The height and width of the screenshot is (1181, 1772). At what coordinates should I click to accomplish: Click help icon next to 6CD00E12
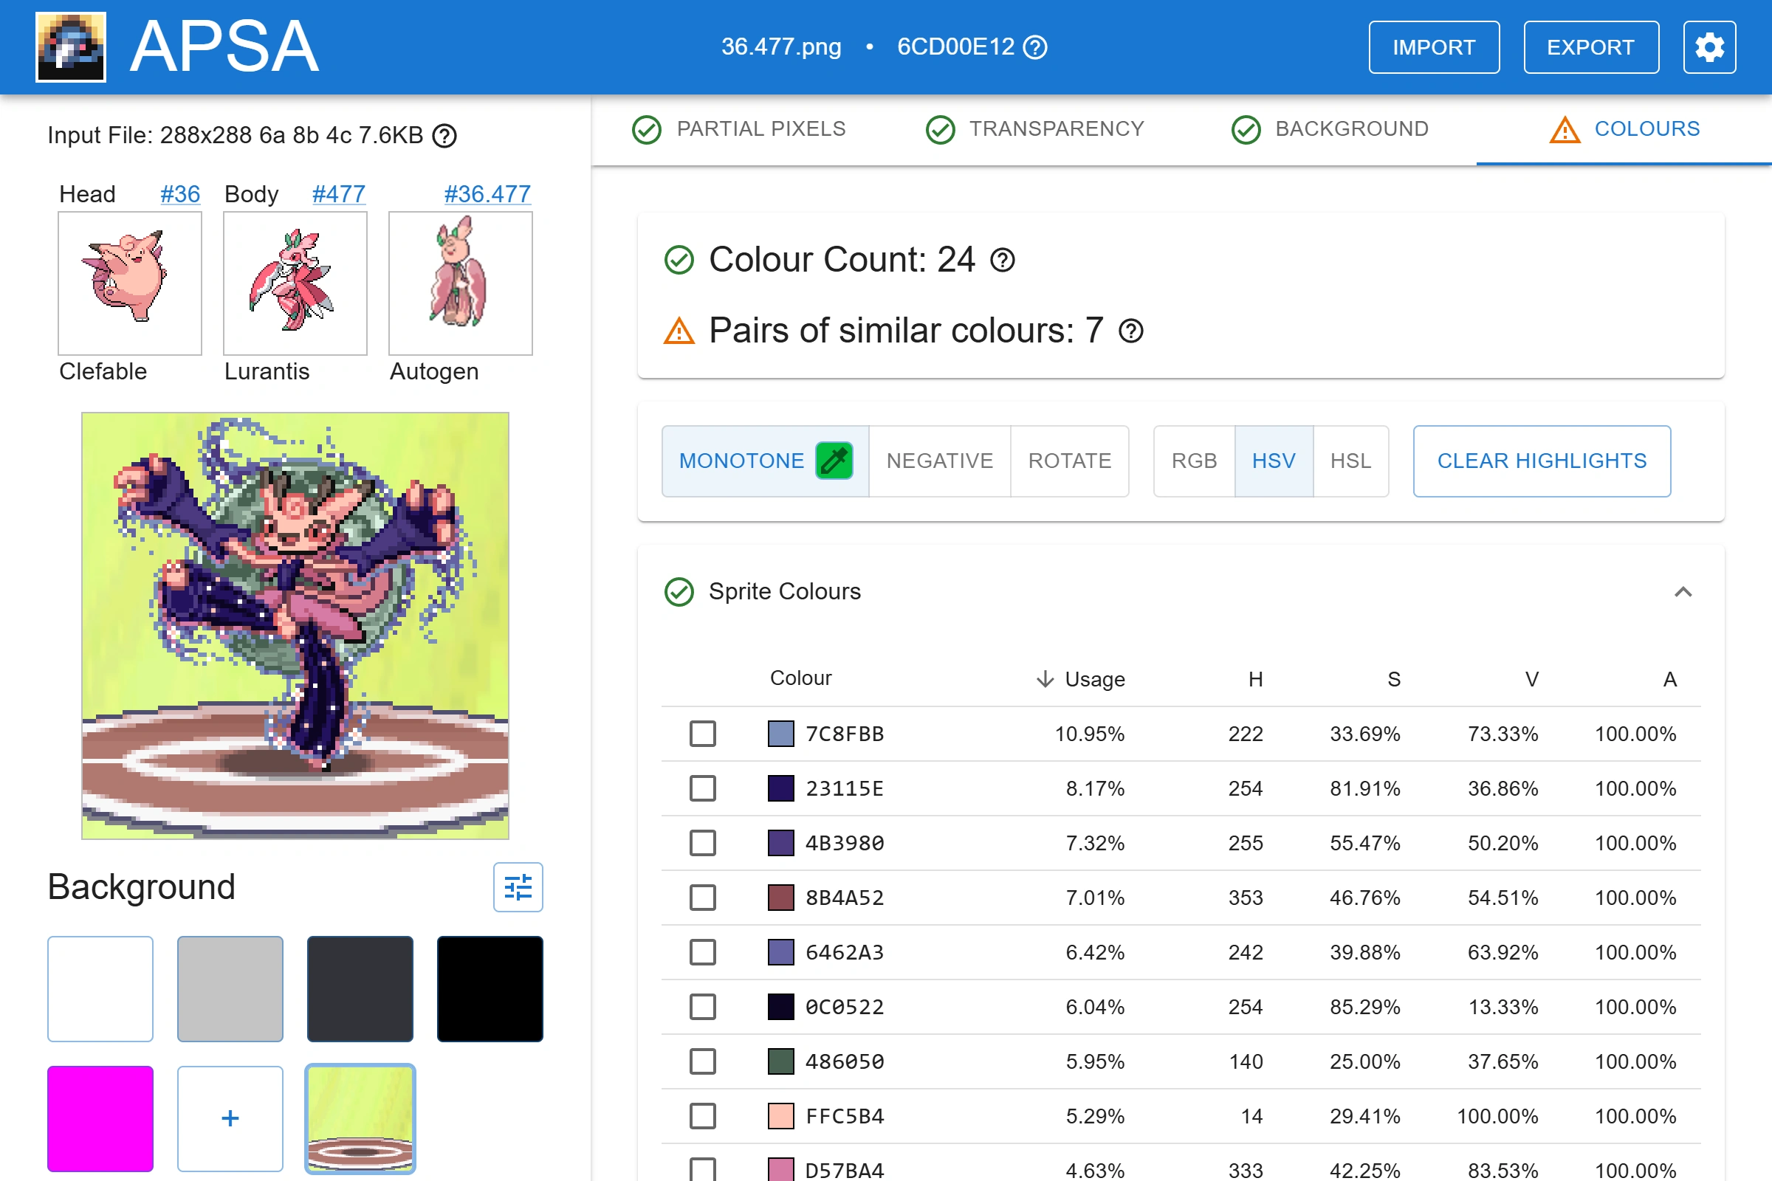[1035, 47]
